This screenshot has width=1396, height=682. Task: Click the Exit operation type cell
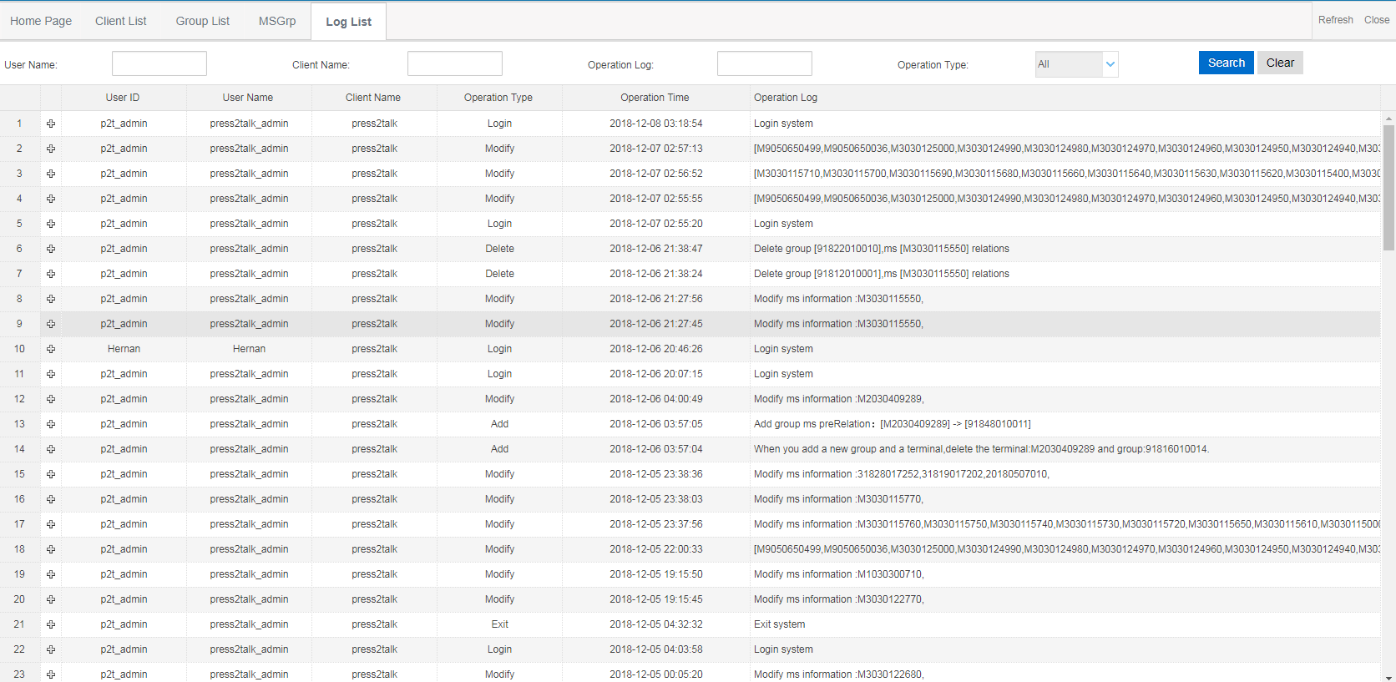(499, 624)
